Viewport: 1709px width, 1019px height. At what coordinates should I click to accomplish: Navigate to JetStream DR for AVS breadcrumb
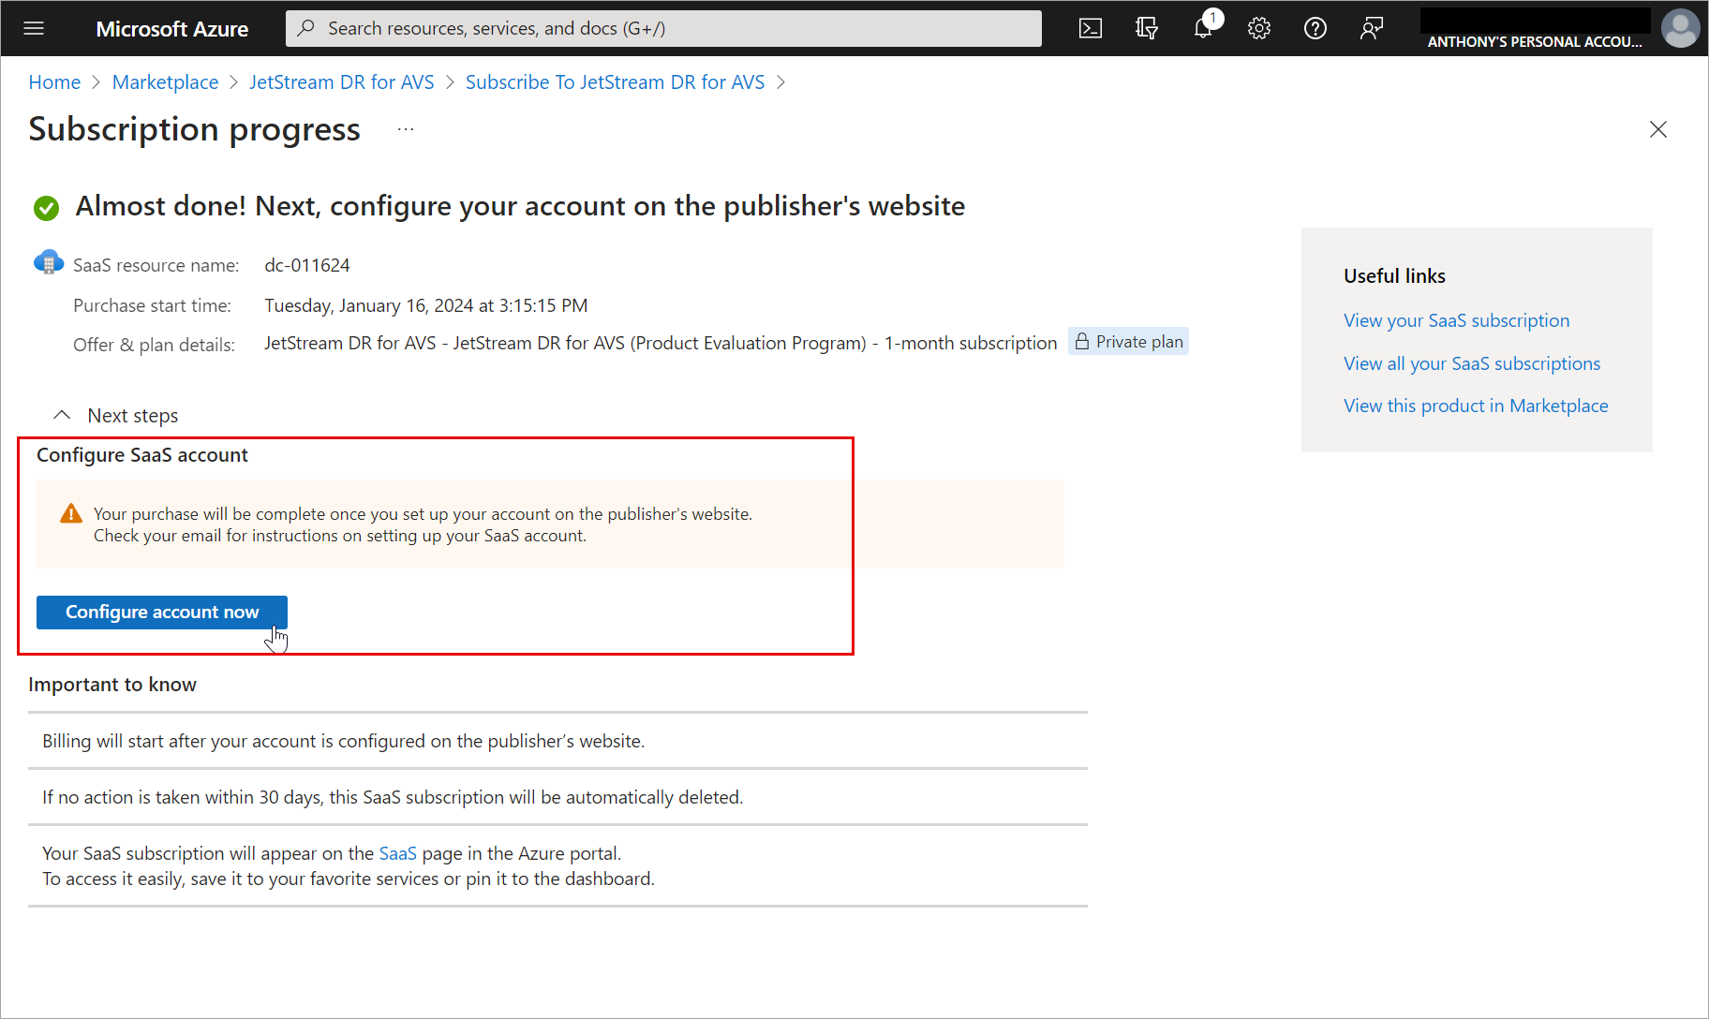tap(341, 82)
